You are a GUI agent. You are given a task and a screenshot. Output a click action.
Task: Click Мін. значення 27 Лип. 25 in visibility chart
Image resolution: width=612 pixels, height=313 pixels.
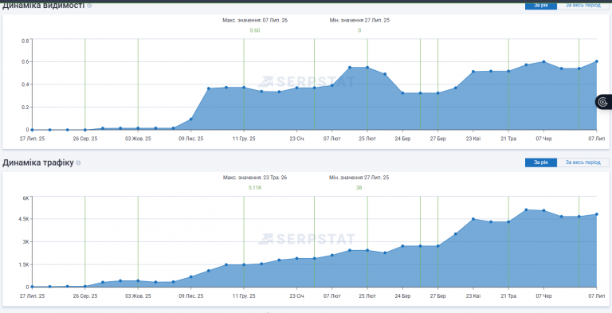point(359,20)
